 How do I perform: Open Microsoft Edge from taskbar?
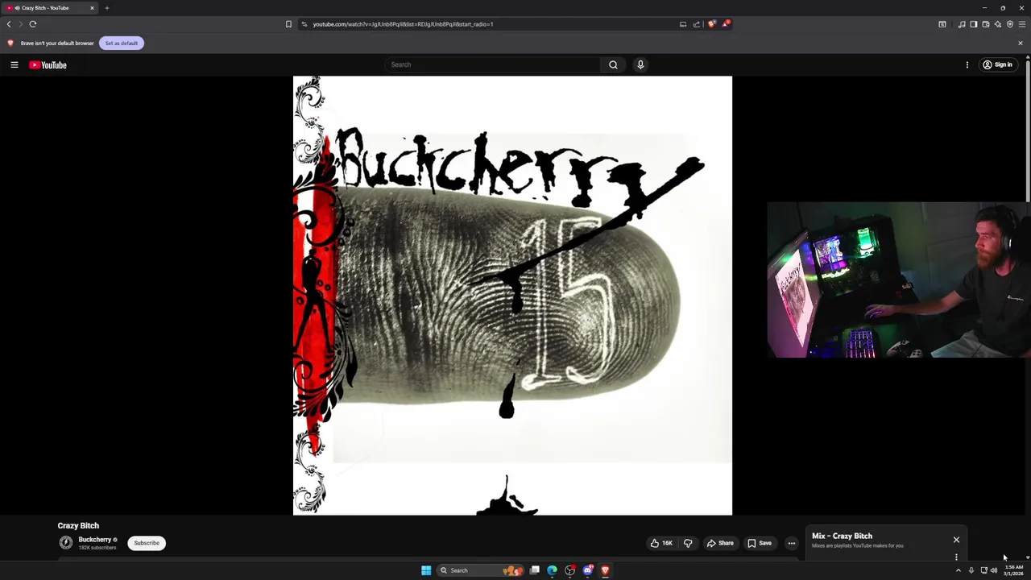coord(552,570)
